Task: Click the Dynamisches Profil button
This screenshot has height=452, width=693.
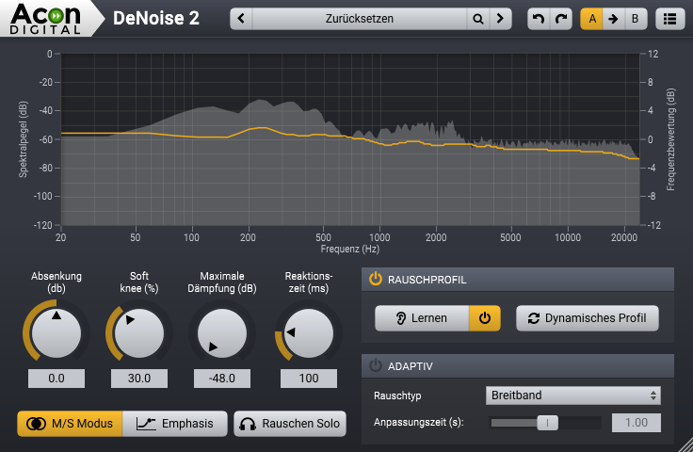Action: [588, 318]
